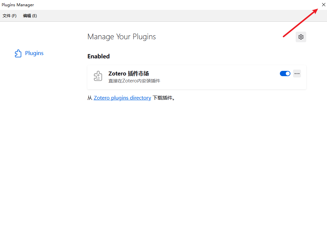Click the Plugins puzzle-piece sidebar icon
The image size is (327, 240).
pos(18,53)
